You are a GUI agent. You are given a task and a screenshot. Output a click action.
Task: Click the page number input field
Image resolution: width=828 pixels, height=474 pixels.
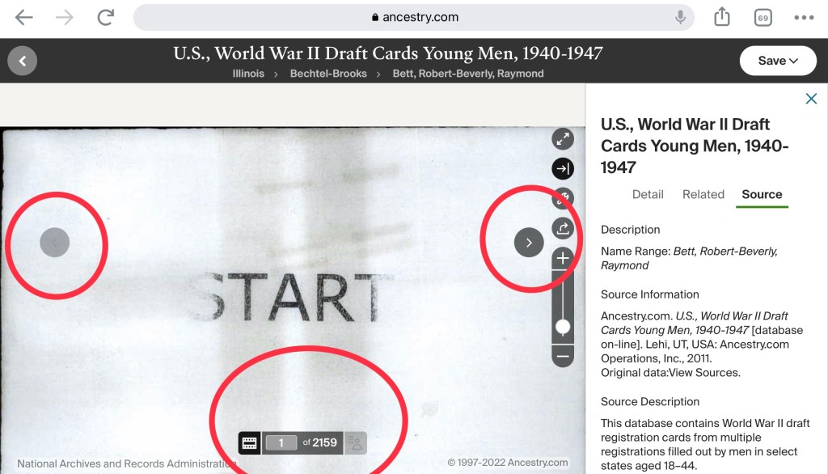(x=281, y=442)
